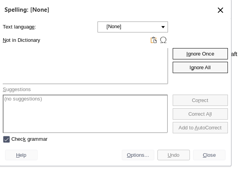Select the (no suggestions) entry
251x181 pixels.
pyautogui.click(x=23, y=99)
